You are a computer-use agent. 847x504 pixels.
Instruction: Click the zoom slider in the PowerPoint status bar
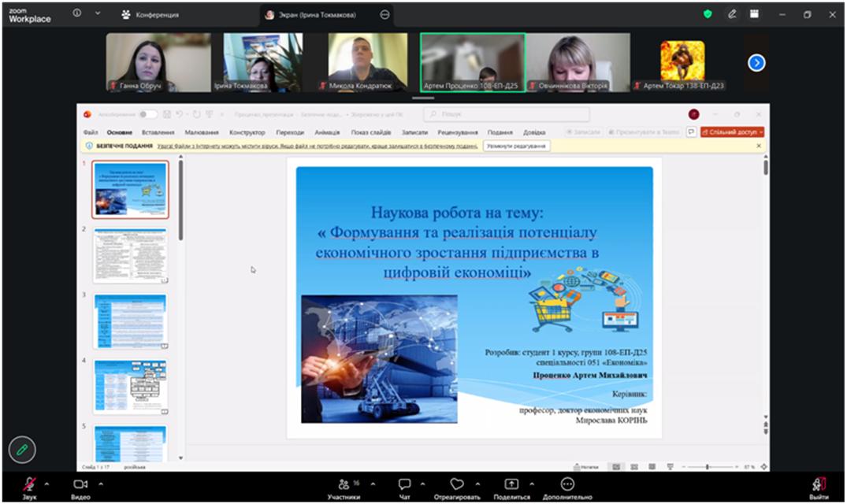tap(707, 467)
